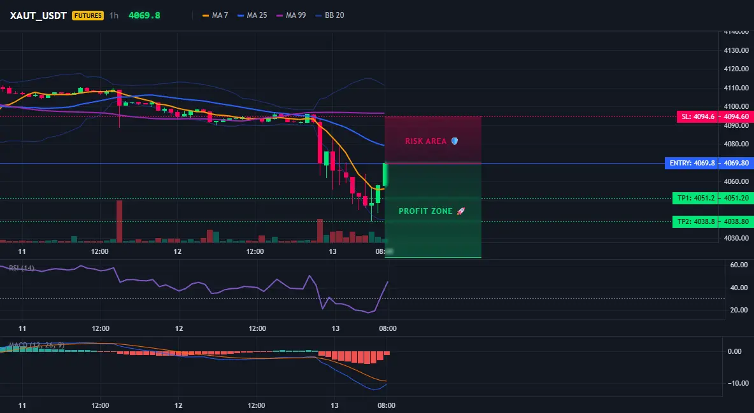The image size is (754, 413).
Task: Click the 4030.00 price axis value
Action: click(736, 238)
